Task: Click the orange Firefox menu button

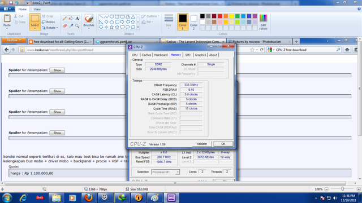Action: 14,40
